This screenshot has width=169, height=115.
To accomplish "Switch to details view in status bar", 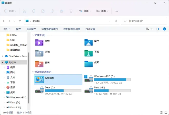I will (161, 112).
